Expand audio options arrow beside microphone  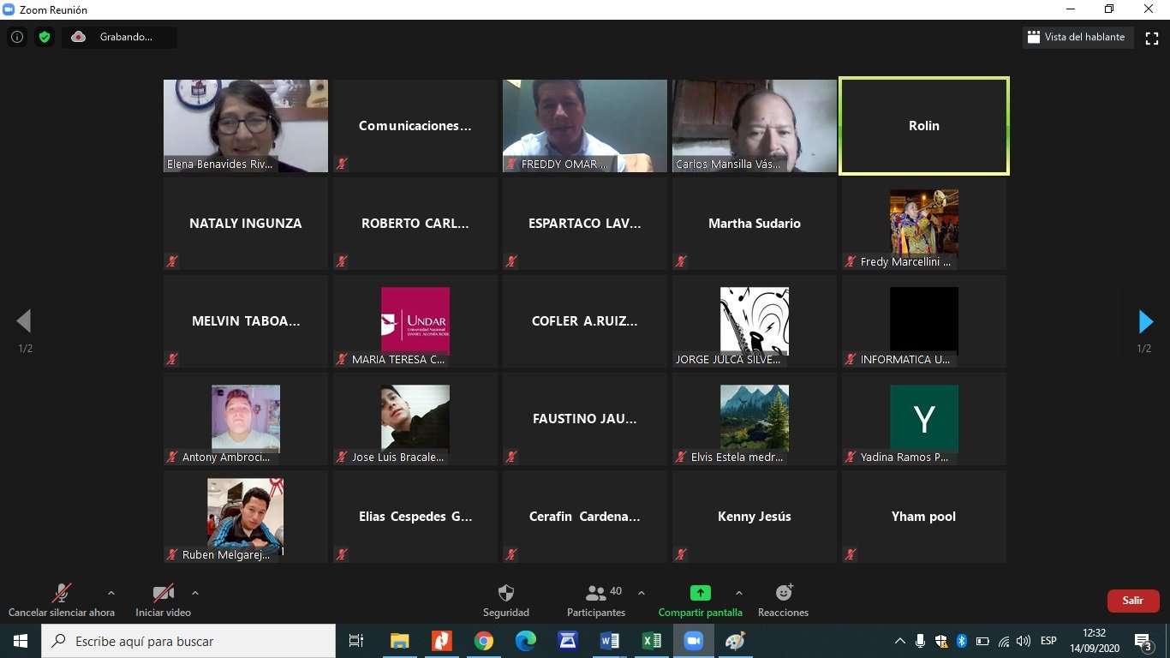click(x=110, y=593)
